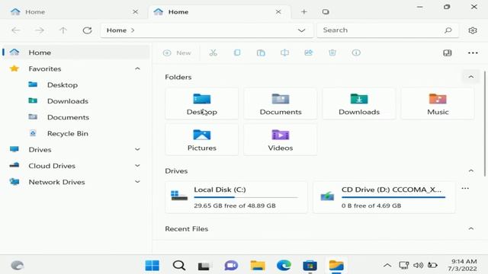
Task: Open the Videos folder tile
Action: [281, 139]
